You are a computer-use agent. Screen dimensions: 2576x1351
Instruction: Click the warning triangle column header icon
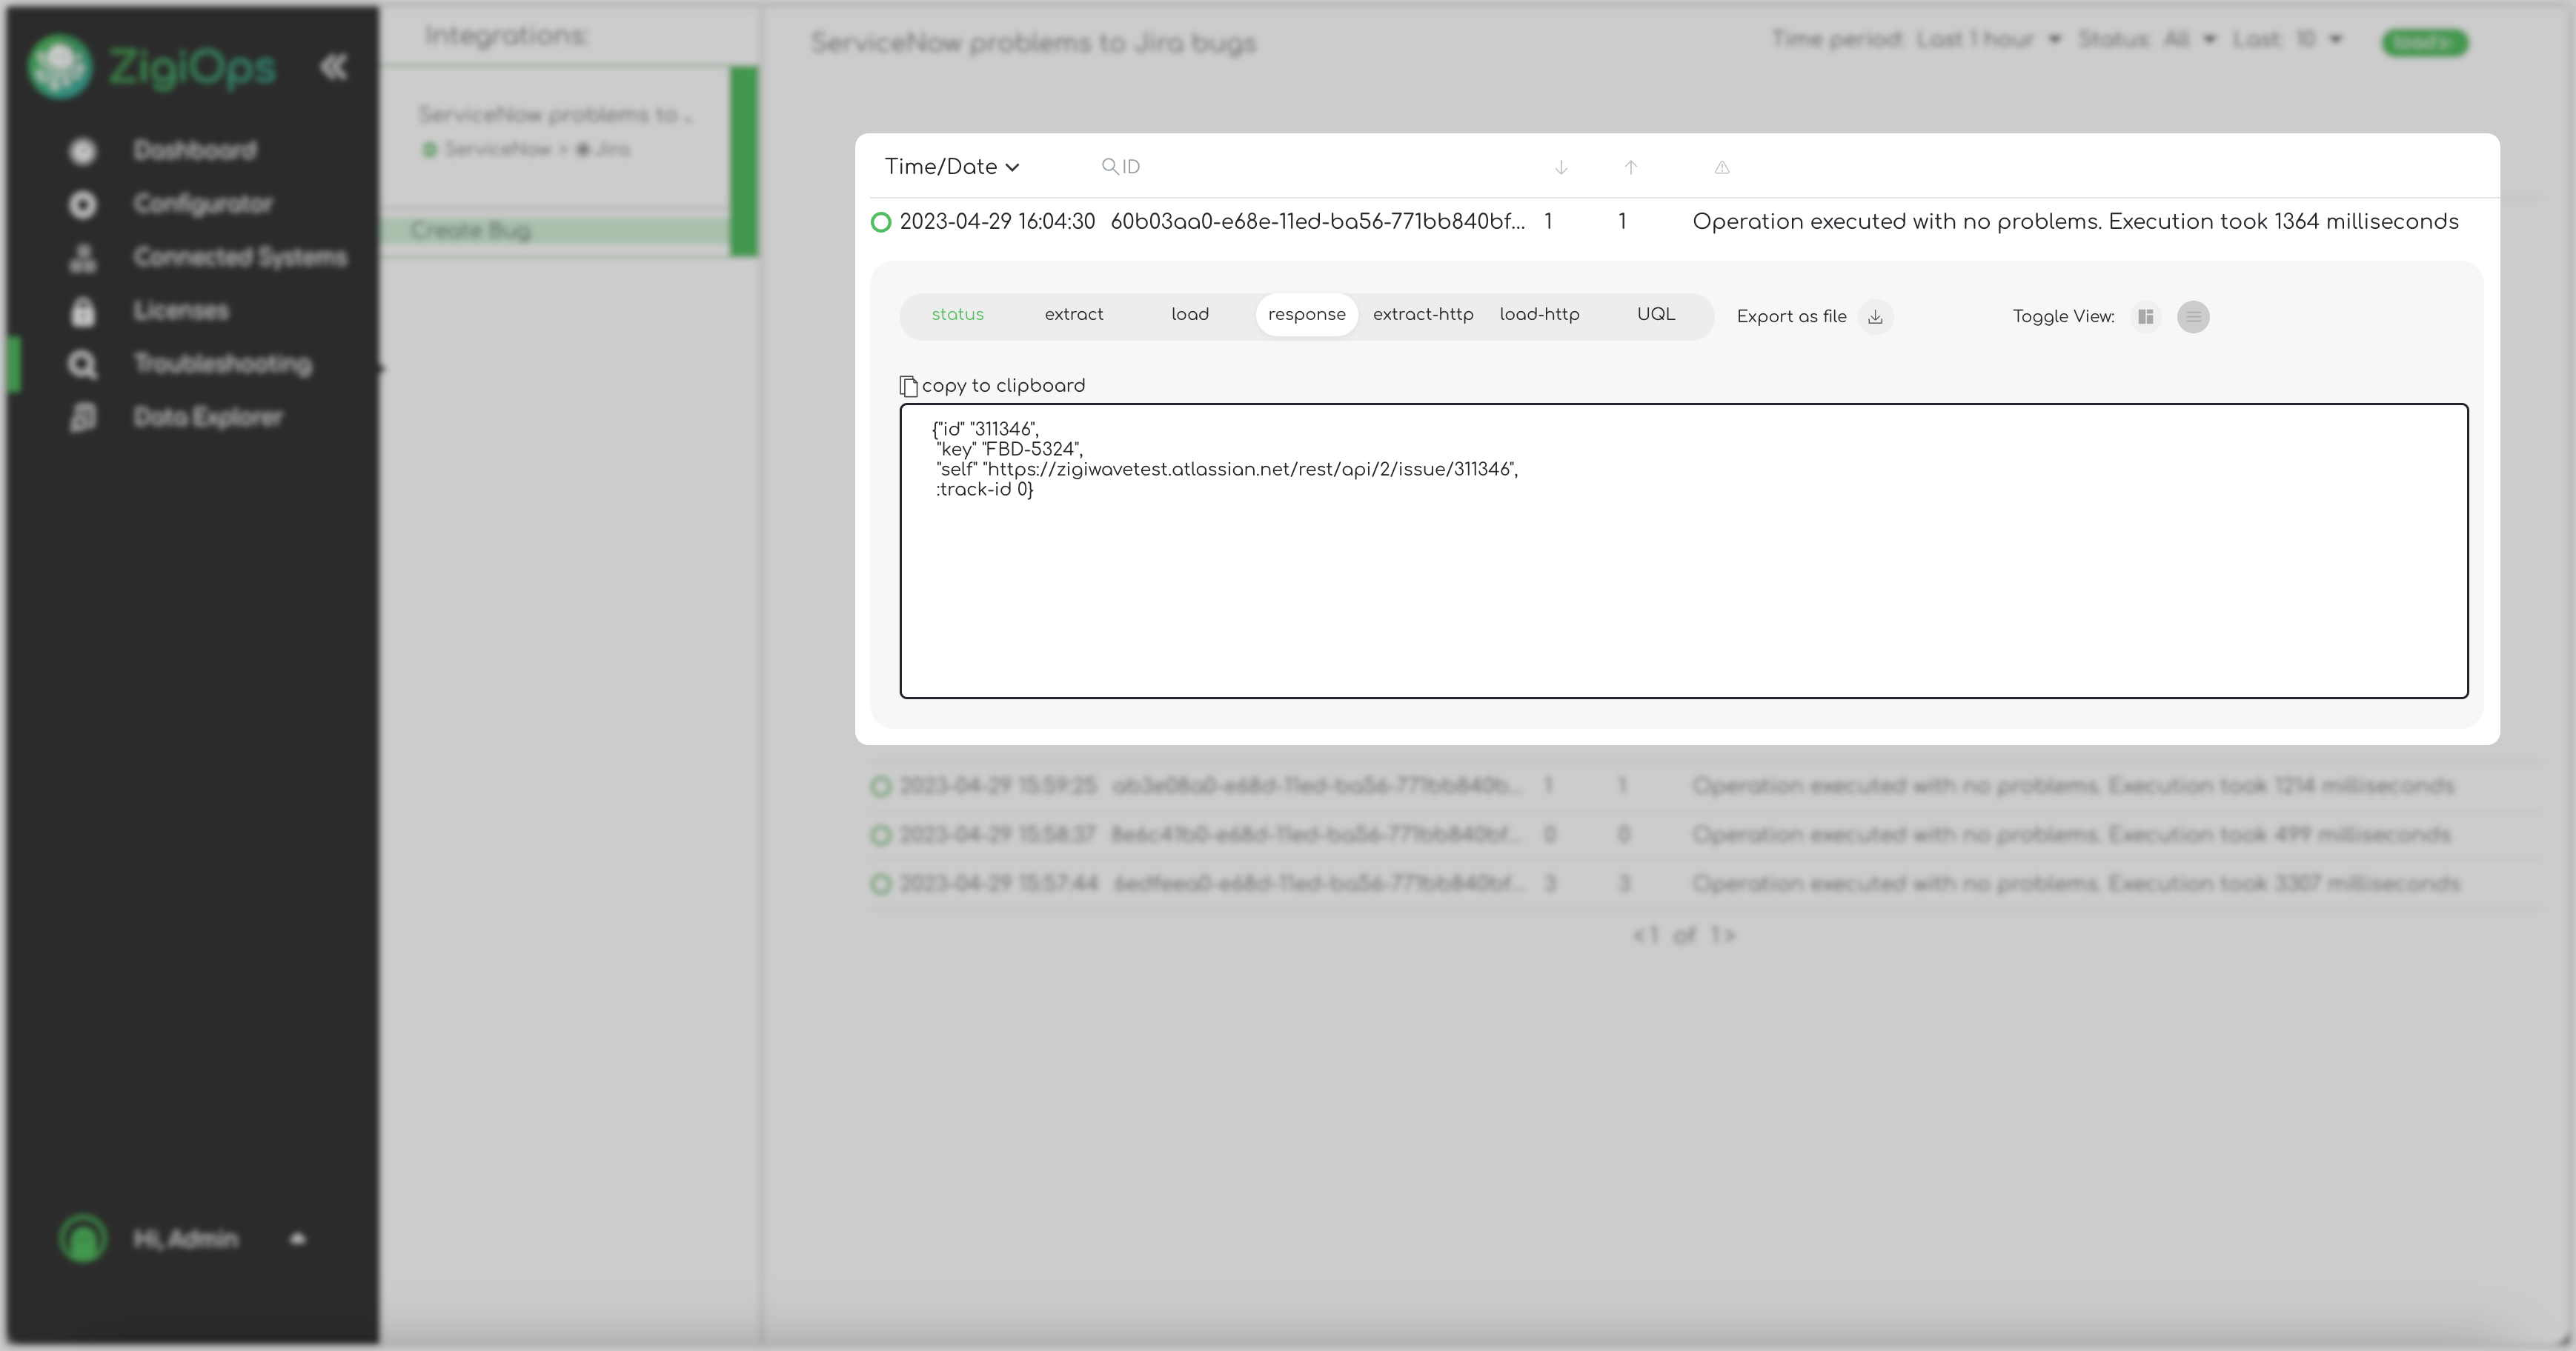point(1721,168)
